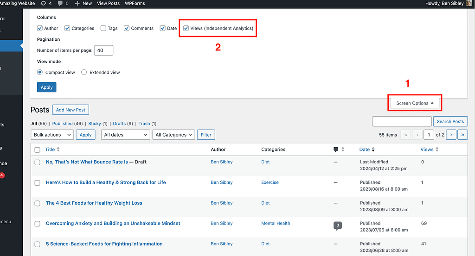Open the 3-comment bubble on Anxiety post

coord(338,225)
